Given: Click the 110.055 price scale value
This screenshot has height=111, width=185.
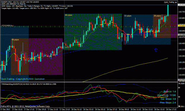Looking at the screenshot, I should tap(182, 75).
